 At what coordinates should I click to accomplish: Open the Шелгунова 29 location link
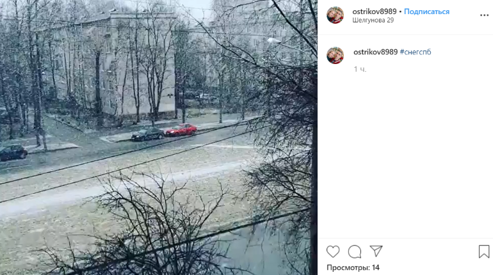373,20
